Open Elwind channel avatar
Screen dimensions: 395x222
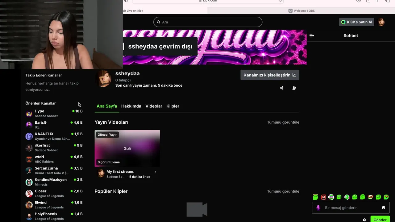pyautogui.click(x=29, y=205)
